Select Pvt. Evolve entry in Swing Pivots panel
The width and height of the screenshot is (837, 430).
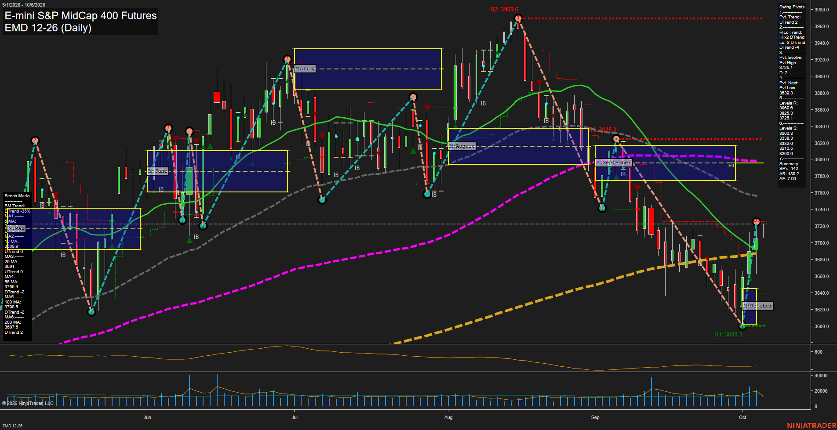pyautogui.click(x=791, y=58)
